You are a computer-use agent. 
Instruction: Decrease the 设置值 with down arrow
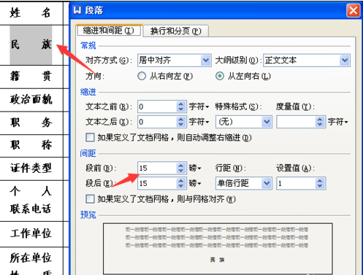click(320, 186)
